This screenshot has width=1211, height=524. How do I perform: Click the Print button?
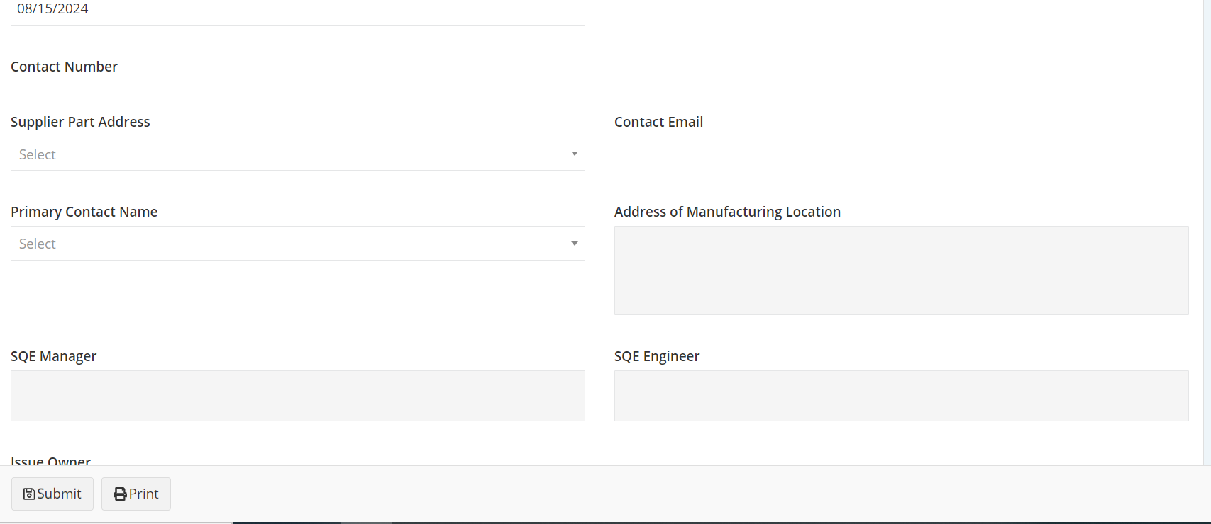pyautogui.click(x=136, y=494)
